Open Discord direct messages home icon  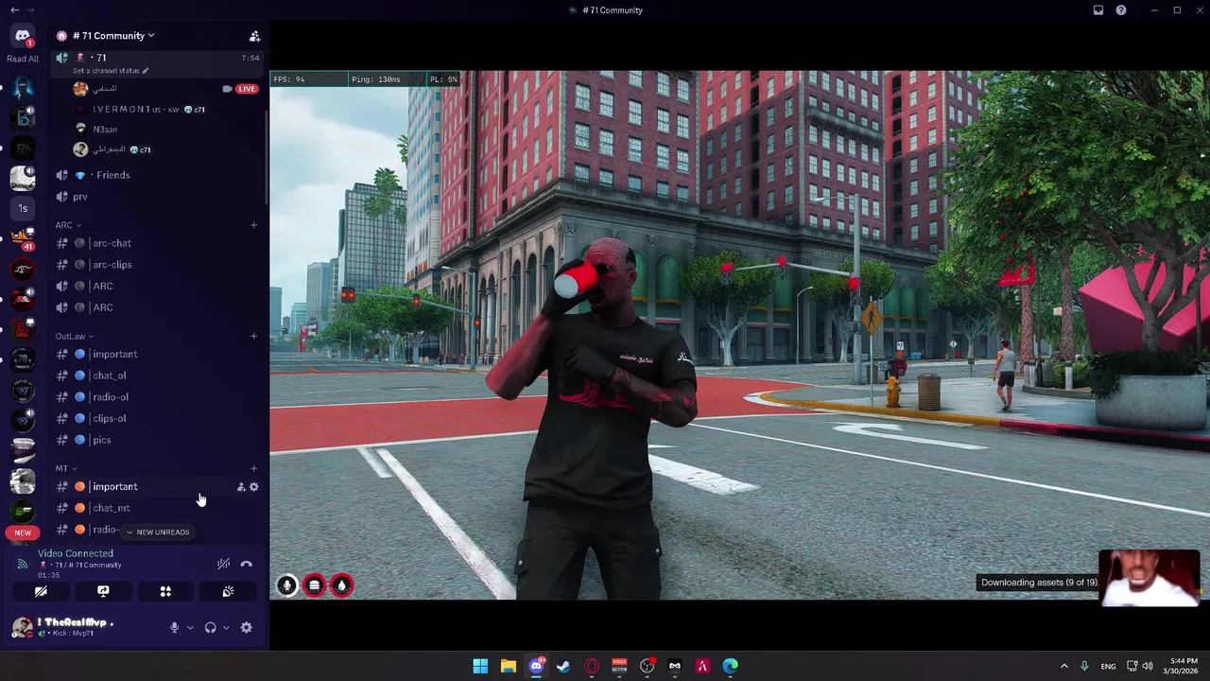[x=23, y=36]
